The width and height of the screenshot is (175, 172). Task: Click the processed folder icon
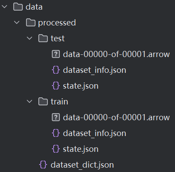pyautogui.click(x=31, y=22)
